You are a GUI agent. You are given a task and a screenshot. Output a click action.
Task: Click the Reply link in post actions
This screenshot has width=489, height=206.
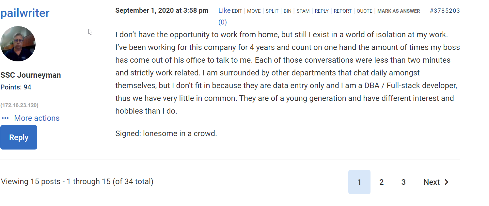click(322, 11)
